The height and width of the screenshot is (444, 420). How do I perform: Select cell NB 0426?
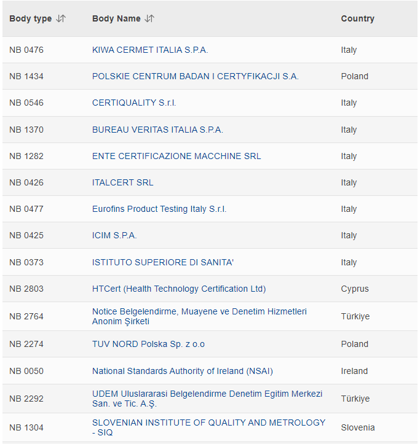[x=26, y=182]
